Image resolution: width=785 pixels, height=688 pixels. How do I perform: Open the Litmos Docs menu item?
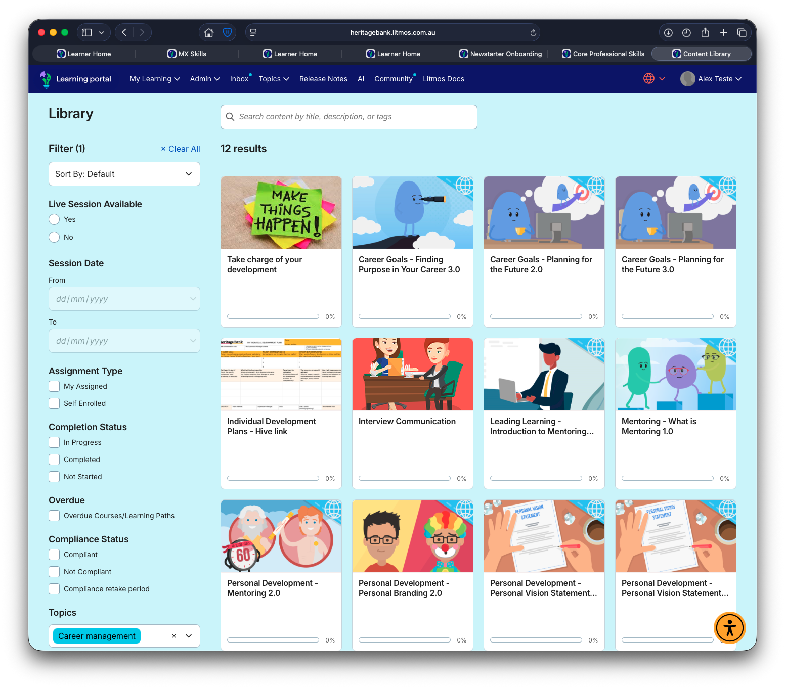[x=443, y=79]
